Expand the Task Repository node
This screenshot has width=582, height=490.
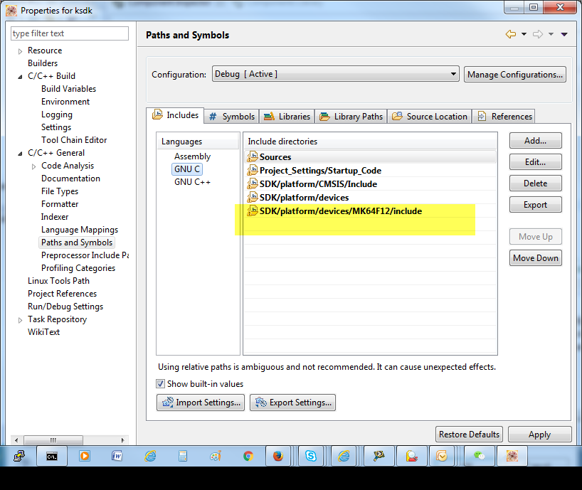click(x=21, y=320)
